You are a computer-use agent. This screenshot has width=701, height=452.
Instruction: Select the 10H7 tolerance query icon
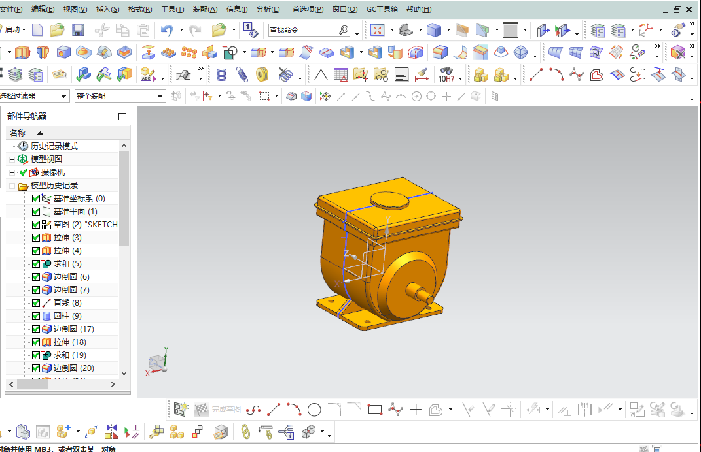click(446, 75)
